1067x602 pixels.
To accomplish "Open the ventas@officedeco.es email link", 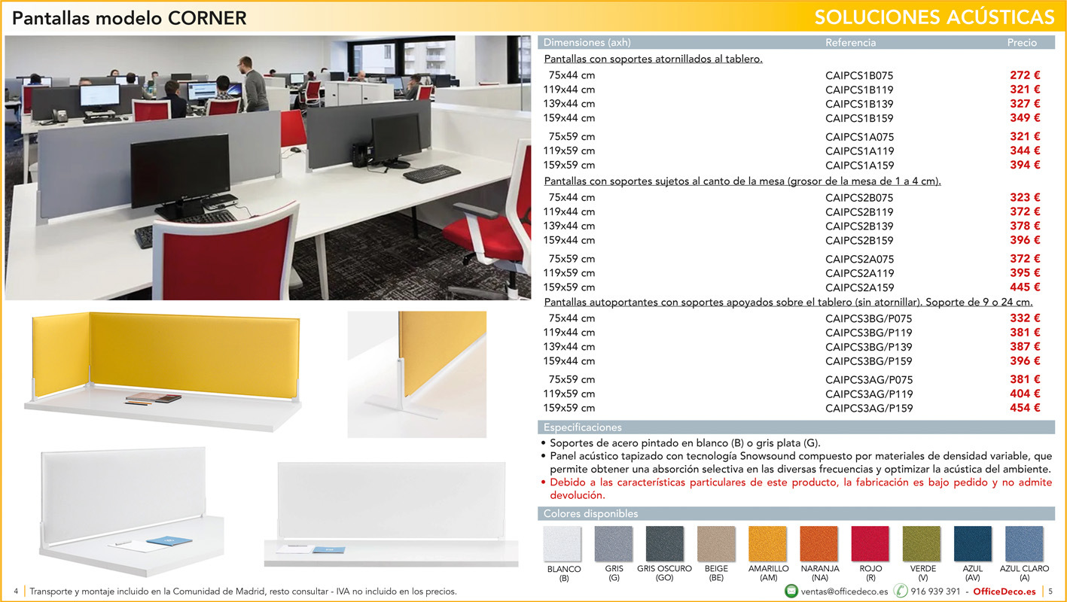I will tap(844, 591).
